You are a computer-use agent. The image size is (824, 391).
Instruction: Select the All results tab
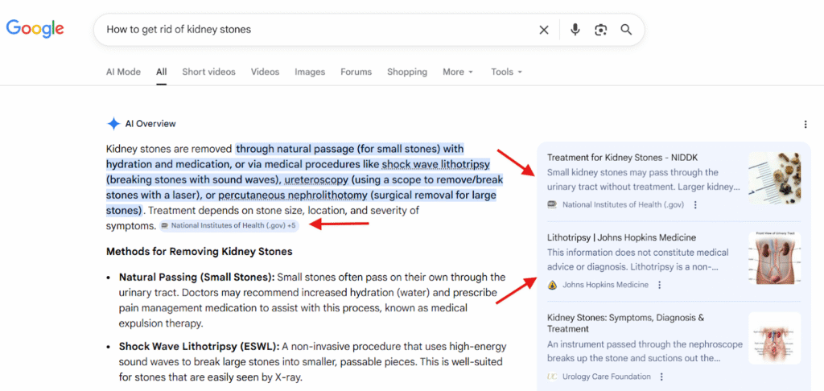pos(161,72)
